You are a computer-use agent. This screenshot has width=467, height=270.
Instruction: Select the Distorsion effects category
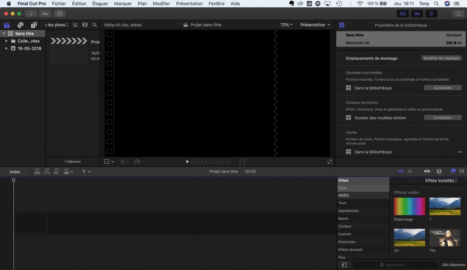[363, 242]
